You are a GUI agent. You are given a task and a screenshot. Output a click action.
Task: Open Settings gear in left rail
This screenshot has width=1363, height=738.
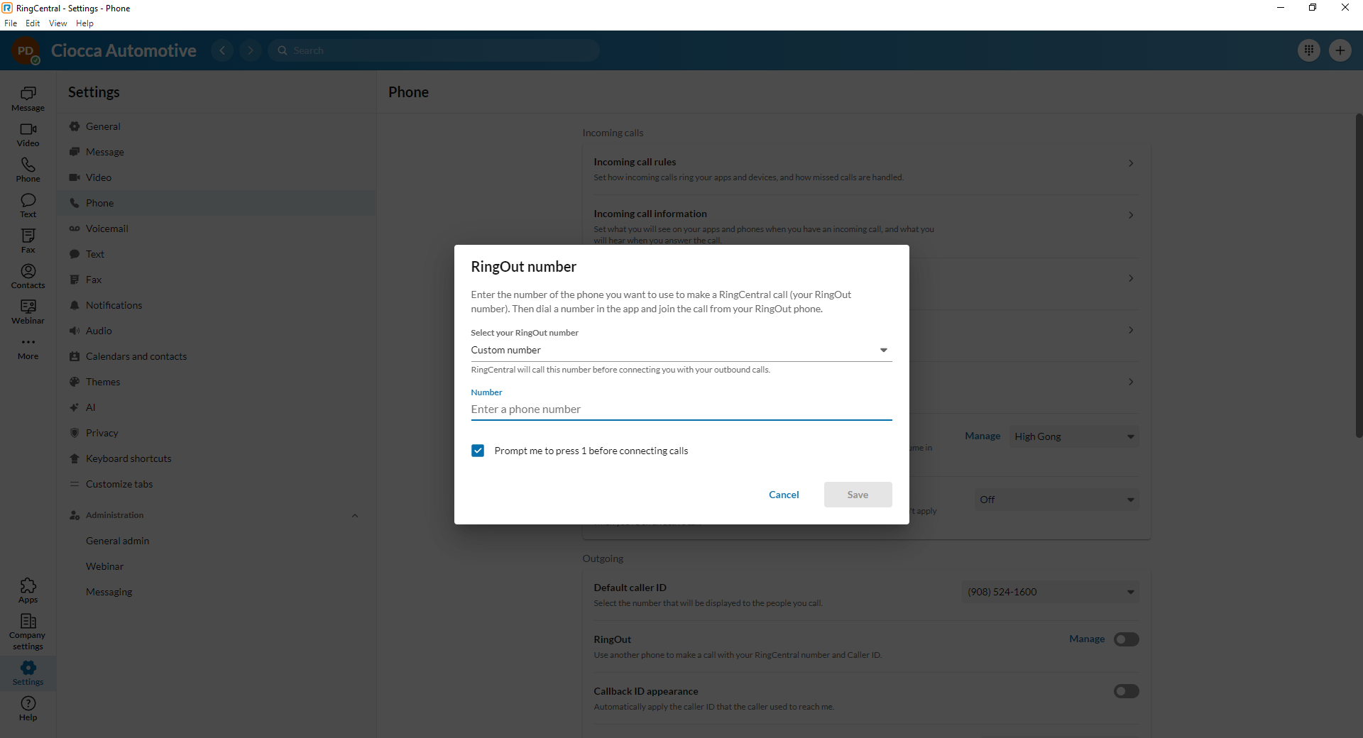click(x=28, y=673)
